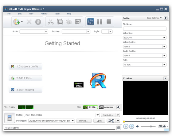Toggle NVIDIA CUDA GPU acceleration
This screenshot has width=172, height=137.
tap(91, 107)
